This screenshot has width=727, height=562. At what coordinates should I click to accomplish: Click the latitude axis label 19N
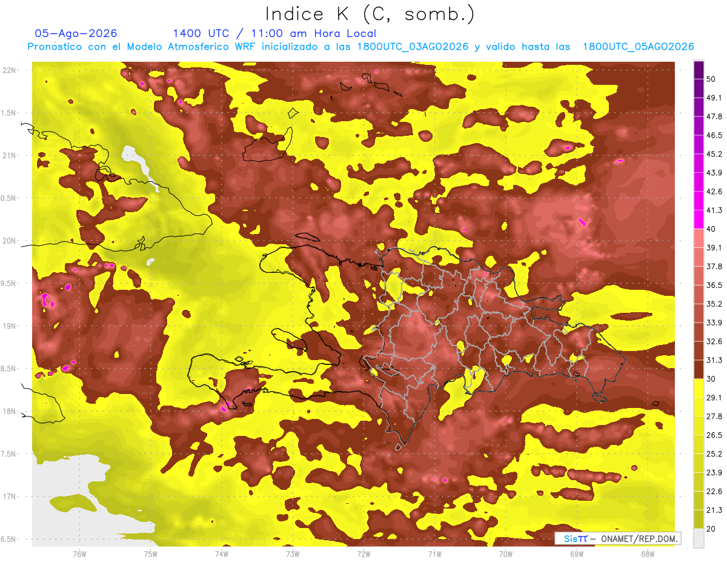click(x=10, y=326)
